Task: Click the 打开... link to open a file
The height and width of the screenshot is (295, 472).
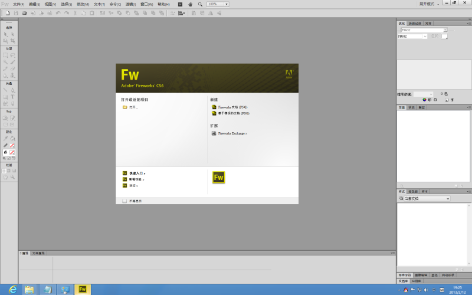Action: tap(133, 107)
